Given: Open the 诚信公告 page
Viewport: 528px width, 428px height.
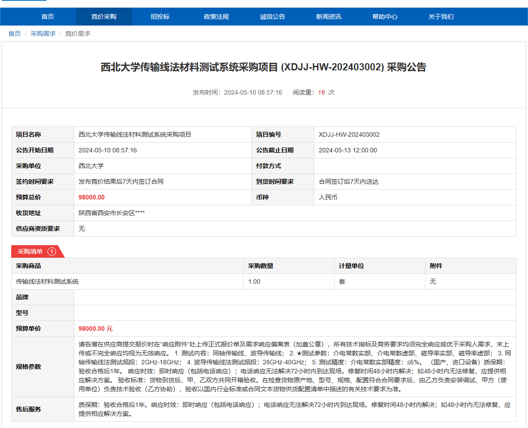Looking at the screenshot, I should coord(272,17).
